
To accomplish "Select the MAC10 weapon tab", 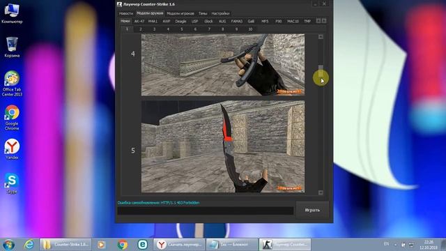I will [x=293, y=22].
